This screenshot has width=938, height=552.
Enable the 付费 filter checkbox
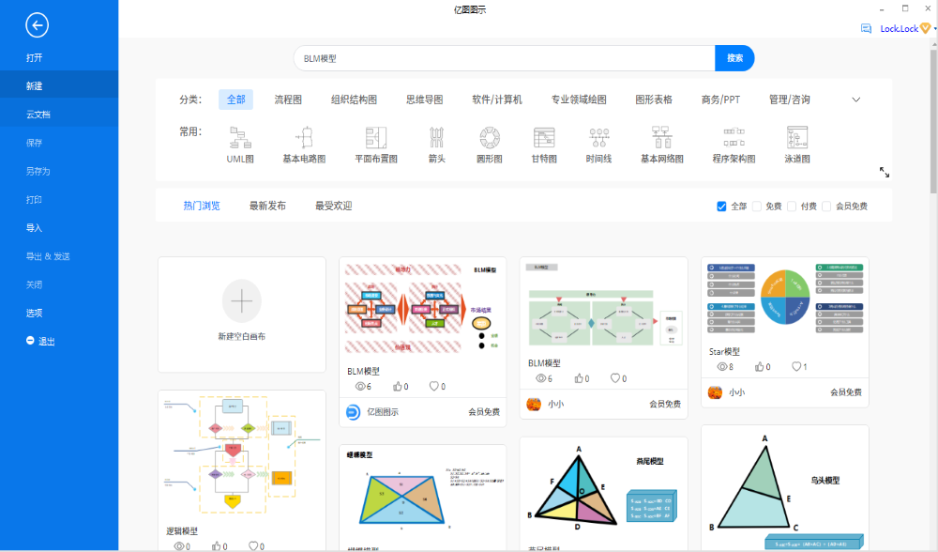click(x=792, y=206)
